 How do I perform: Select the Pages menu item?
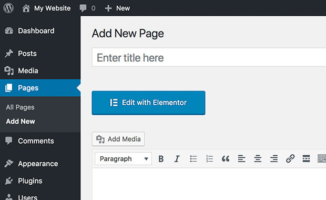[x=40, y=88]
